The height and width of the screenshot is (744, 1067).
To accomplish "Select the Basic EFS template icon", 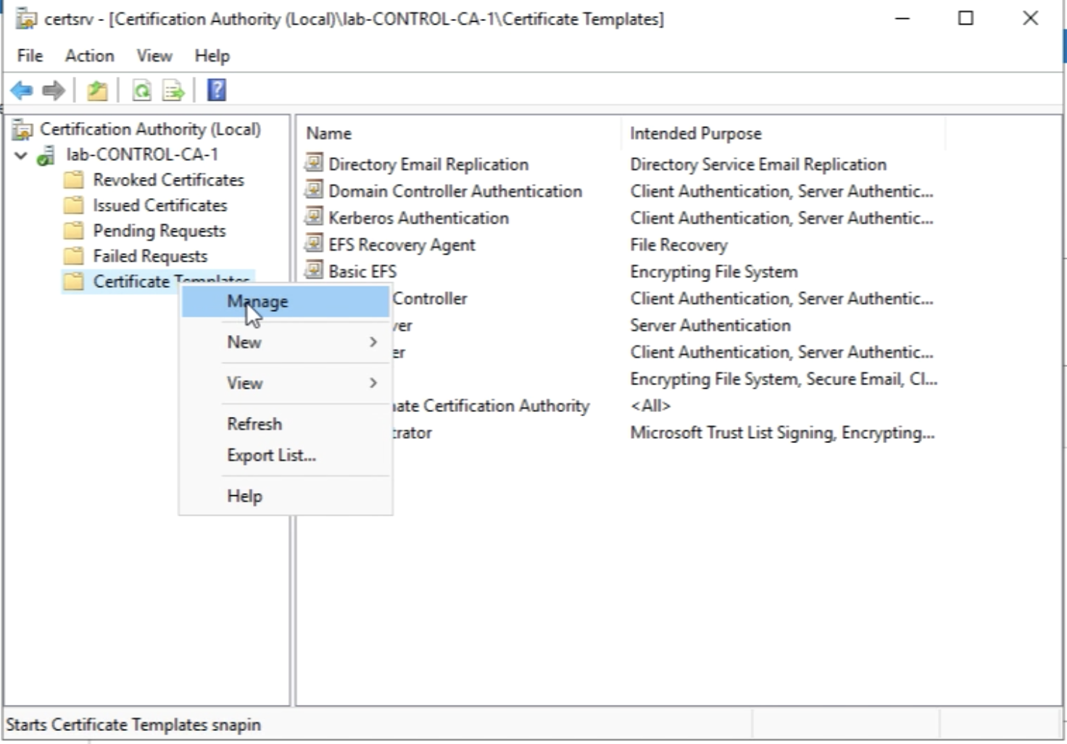I will tap(314, 270).
